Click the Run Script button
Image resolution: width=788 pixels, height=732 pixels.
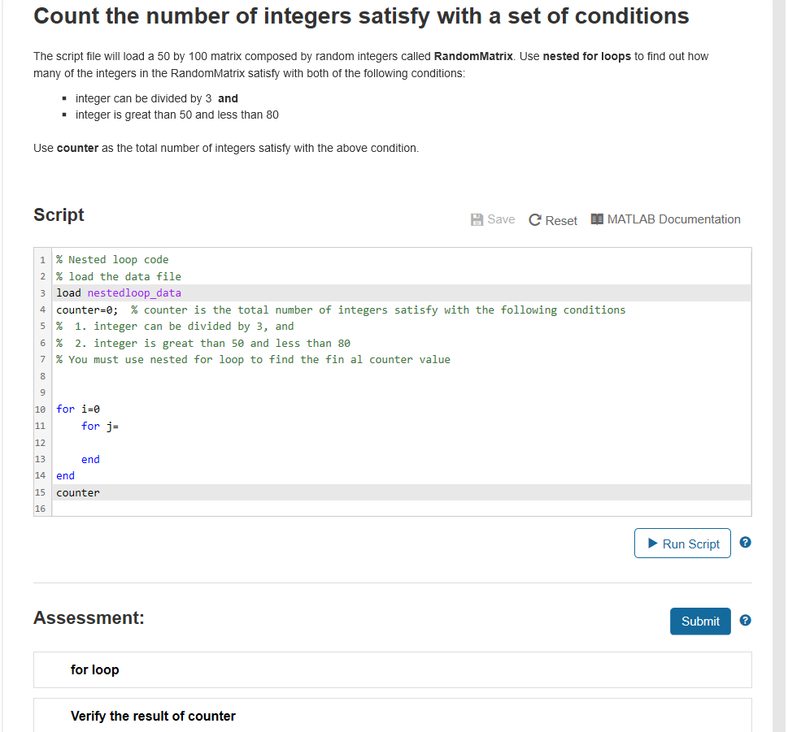coord(681,543)
